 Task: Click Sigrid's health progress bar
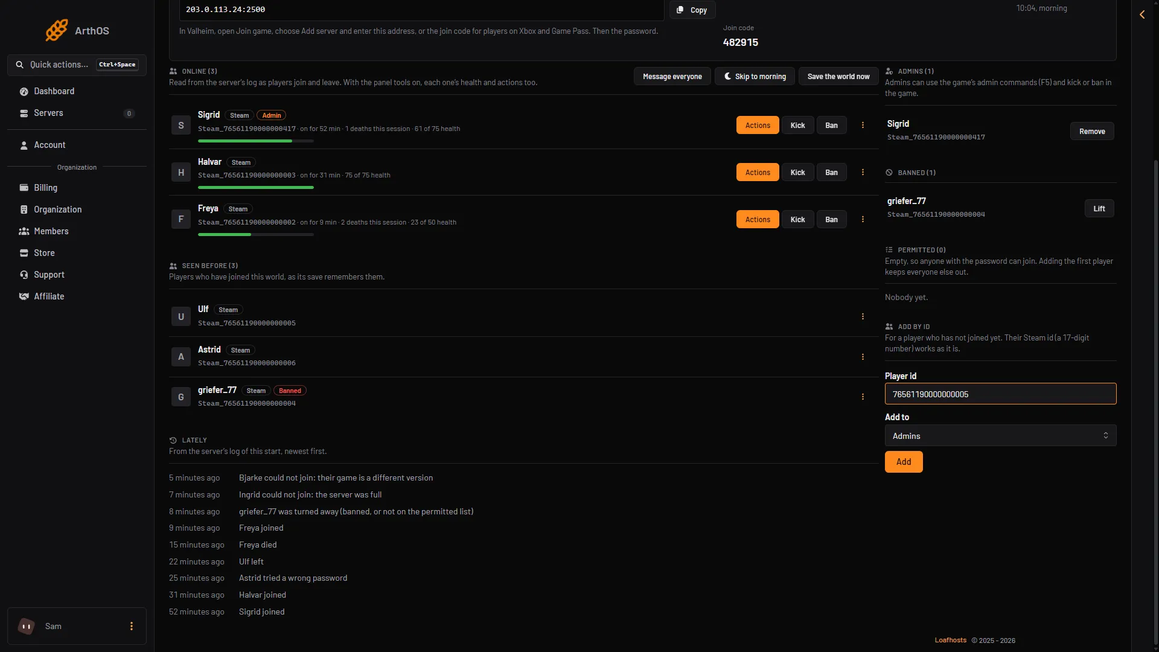click(256, 141)
